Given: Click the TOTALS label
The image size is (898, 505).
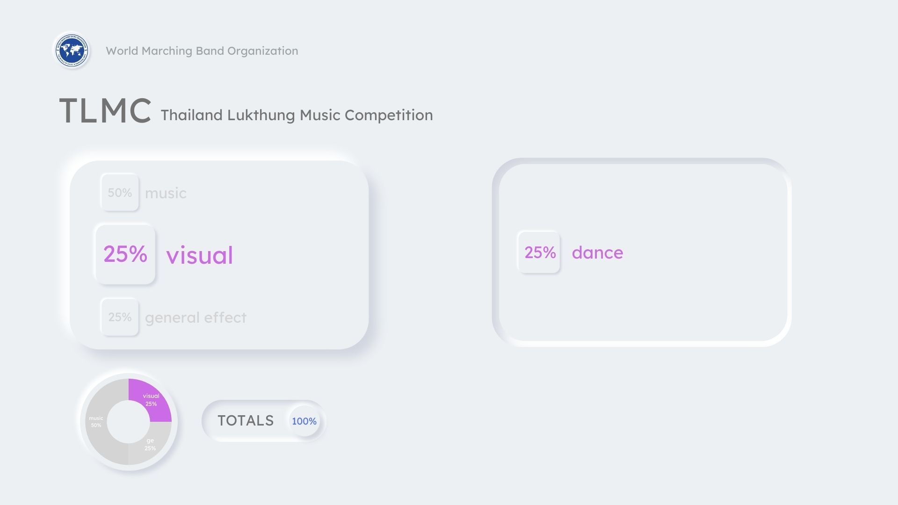Looking at the screenshot, I should click(x=246, y=420).
